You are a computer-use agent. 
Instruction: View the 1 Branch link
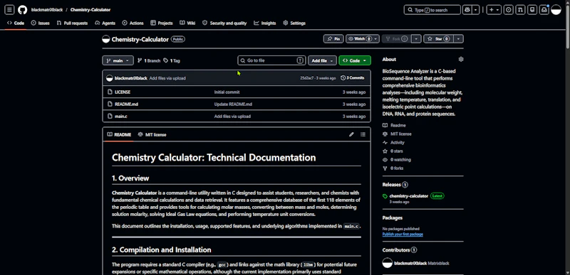tap(149, 60)
